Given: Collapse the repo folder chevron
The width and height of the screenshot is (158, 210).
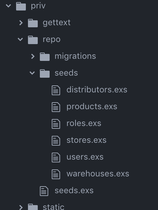Looking at the screenshot, I should (x=20, y=39).
